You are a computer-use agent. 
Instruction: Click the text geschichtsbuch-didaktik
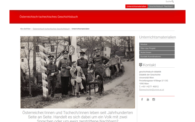[150, 72]
